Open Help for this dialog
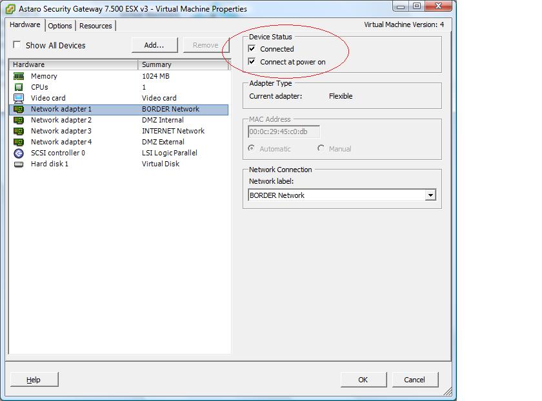Image resolution: width=542 pixels, height=401 pixels. [x=34, y=380]
